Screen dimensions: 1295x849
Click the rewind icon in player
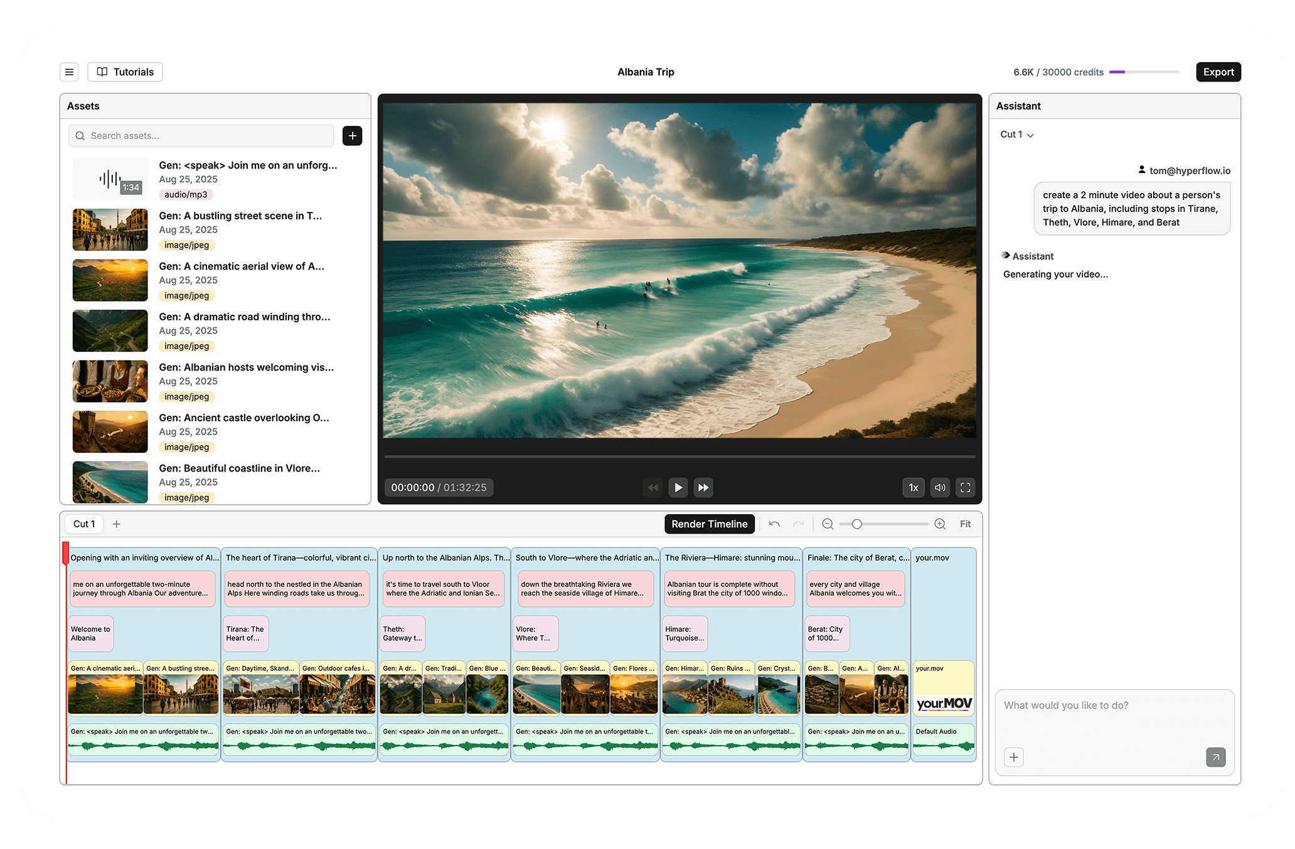click(653, 487)
